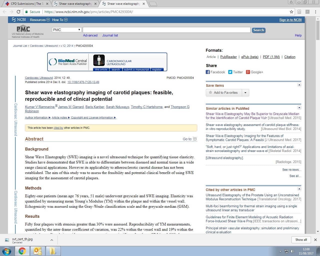
Task: Bookmark this page with the star icon
Action: [x=291, y=12]
